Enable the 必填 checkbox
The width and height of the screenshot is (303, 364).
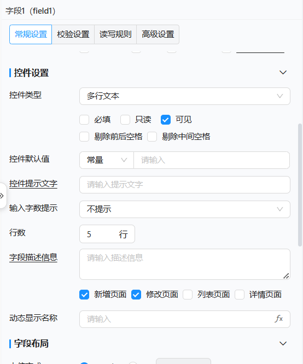coord(84,120)
